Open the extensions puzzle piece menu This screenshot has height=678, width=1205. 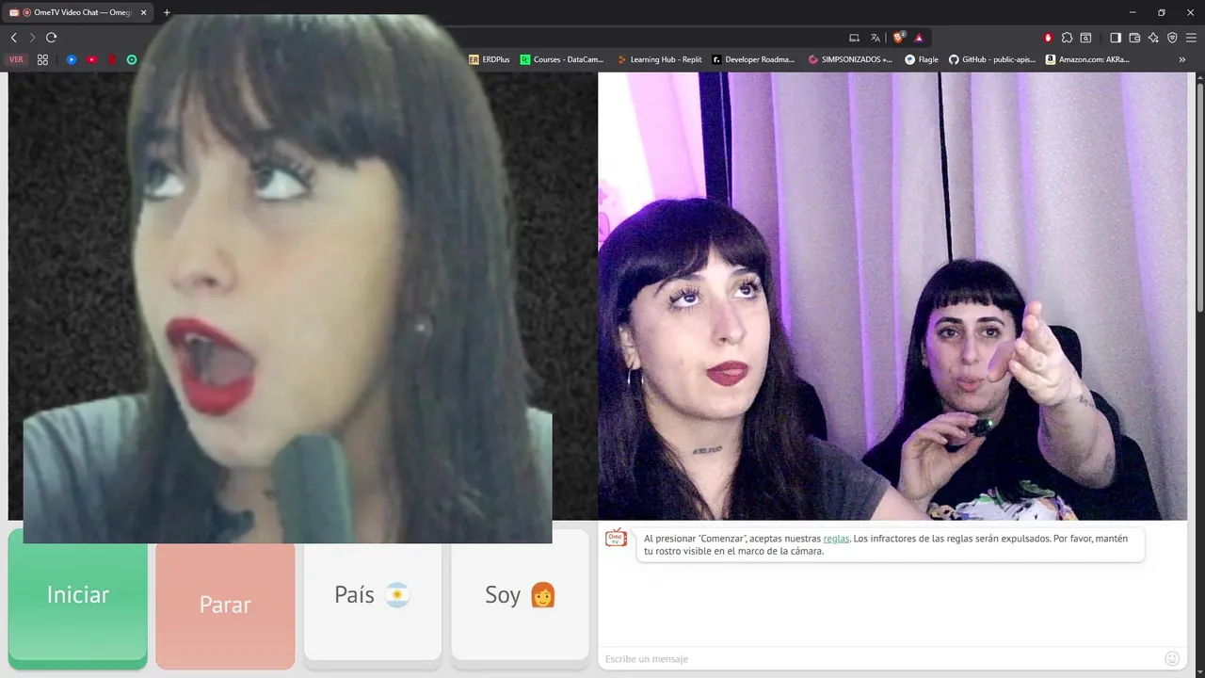click(x=1067, y=38)
